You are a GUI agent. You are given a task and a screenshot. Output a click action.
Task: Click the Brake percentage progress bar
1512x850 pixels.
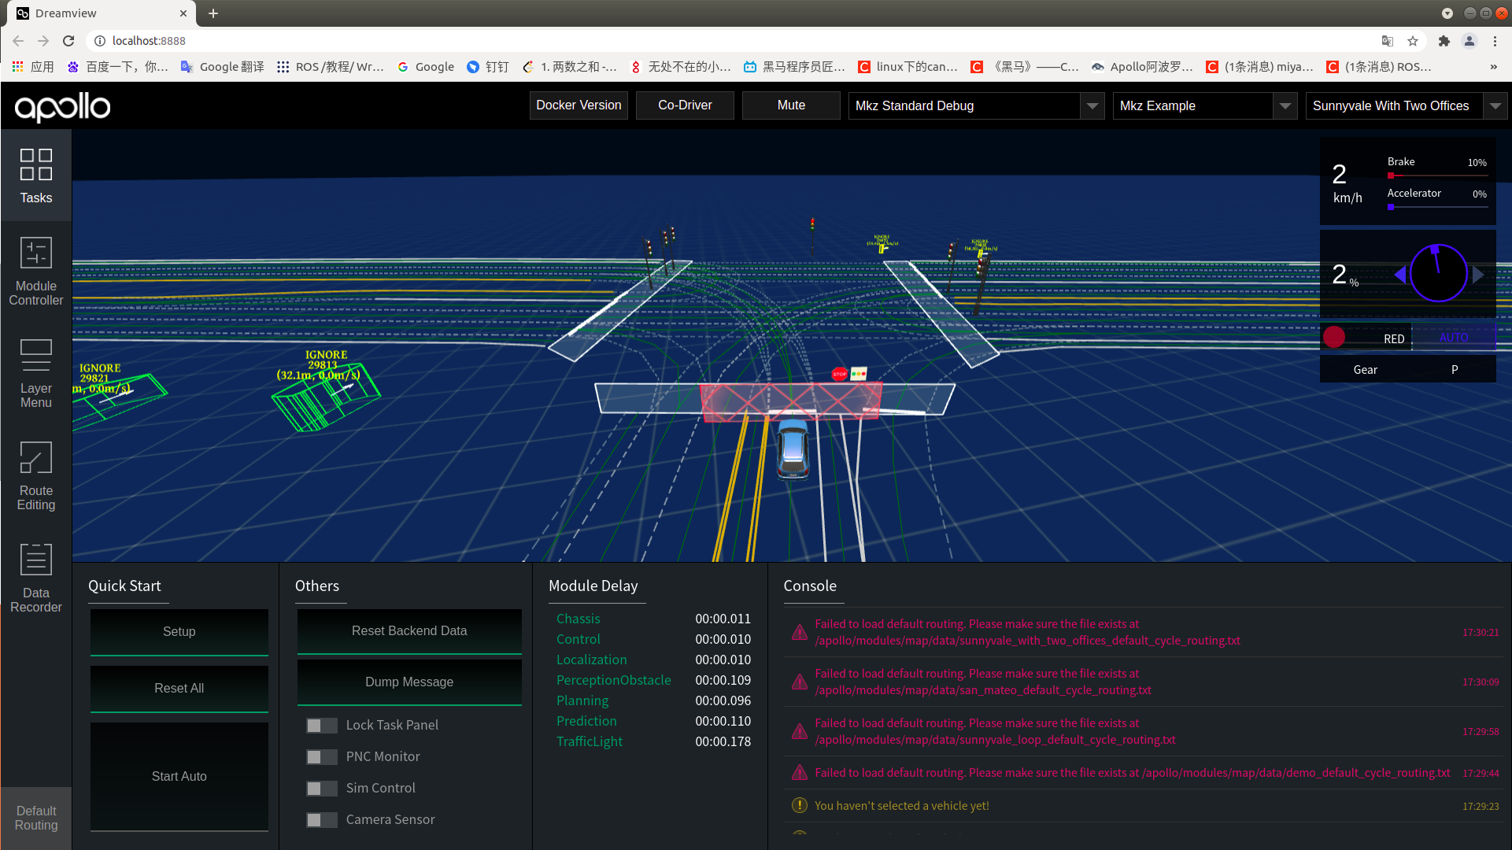1436,175
